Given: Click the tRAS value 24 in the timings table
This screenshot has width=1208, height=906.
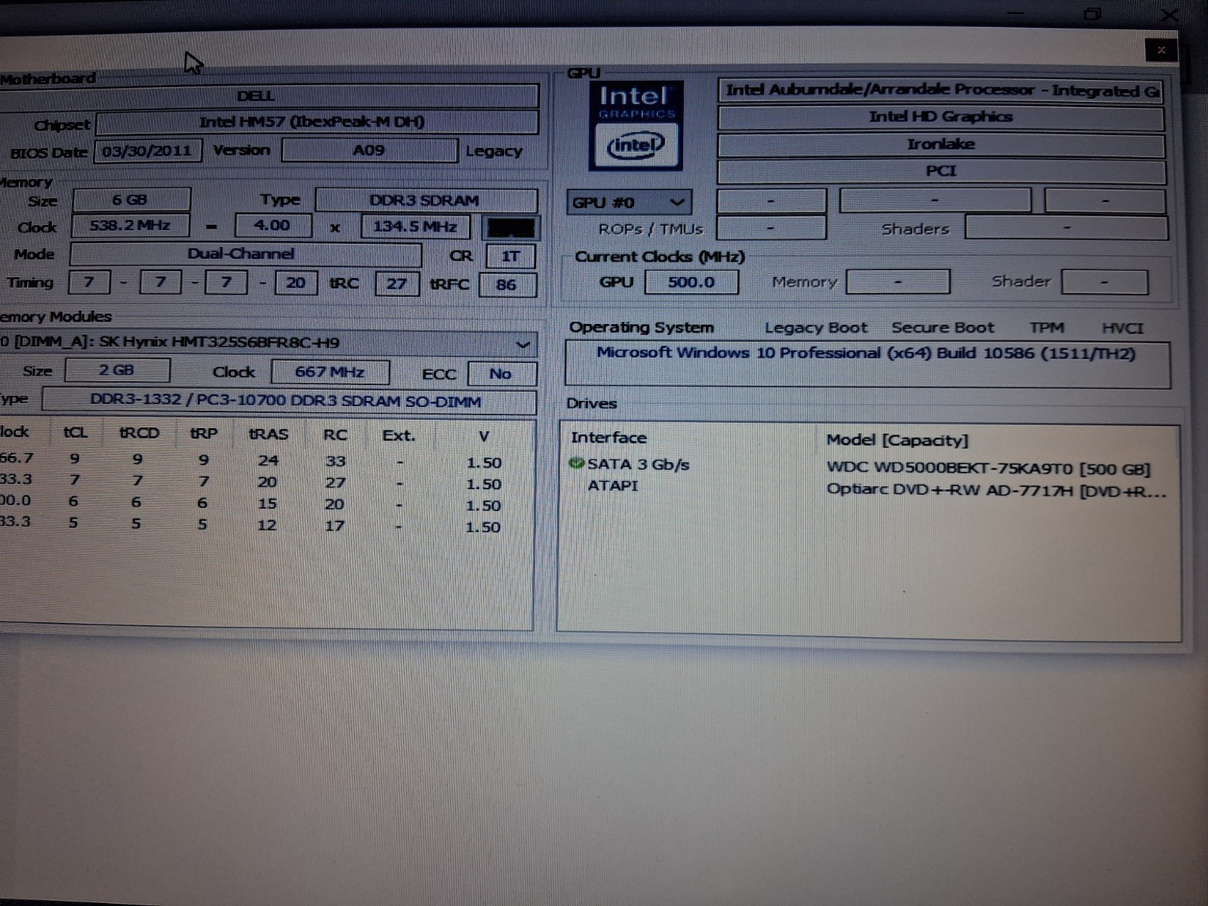Looking at the screenshot, I should tap(268, 460).
